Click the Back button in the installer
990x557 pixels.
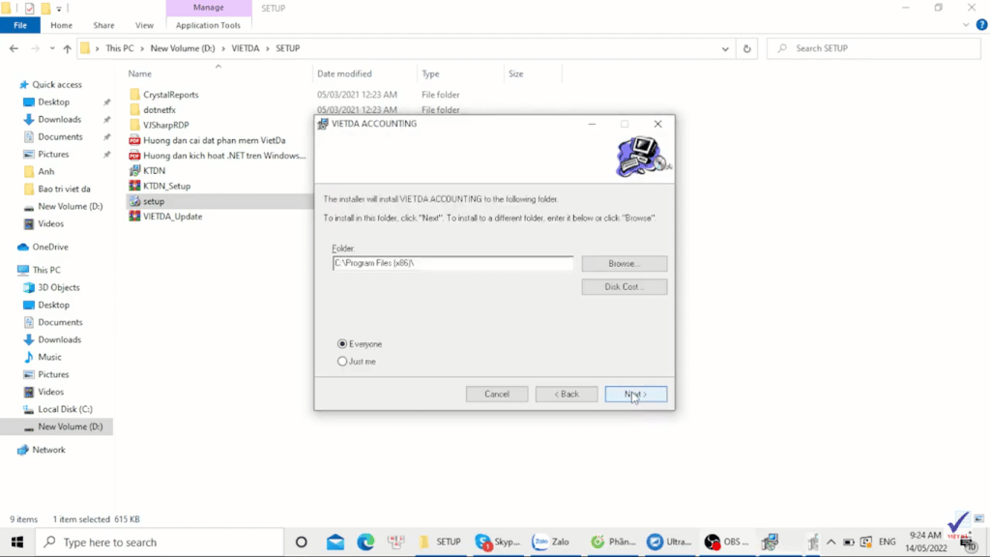[x=567, y=395]
